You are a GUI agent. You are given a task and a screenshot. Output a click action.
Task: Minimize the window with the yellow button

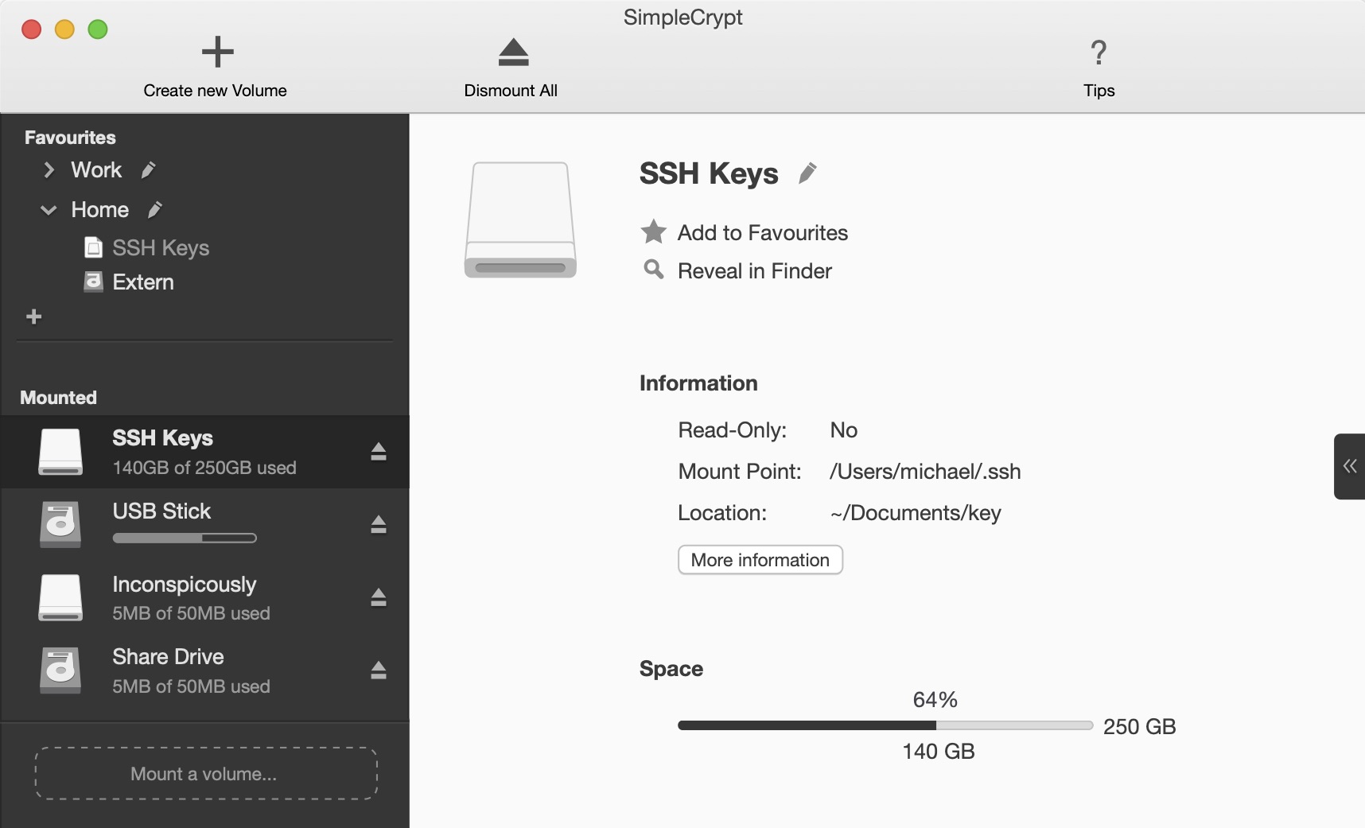[64, 29]
